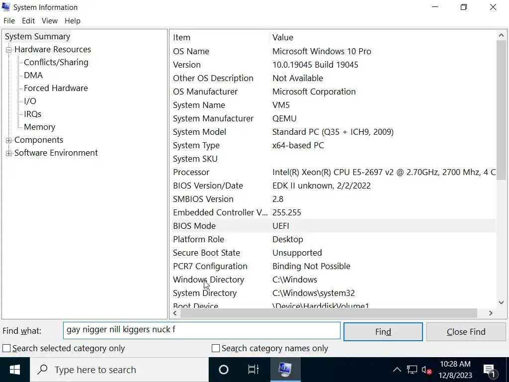Select the Secure Boot State row
509x382 pixels.
(x=334, y=253)
